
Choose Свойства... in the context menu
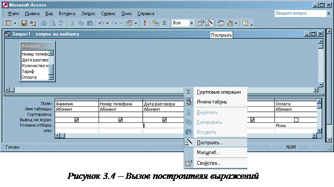pyautogui.click(x=216, y=163)
